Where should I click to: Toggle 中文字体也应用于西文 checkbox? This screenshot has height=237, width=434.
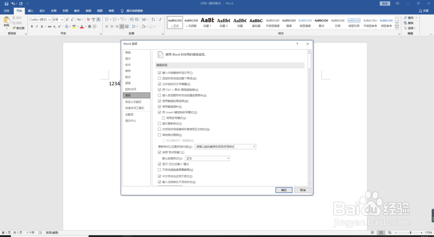tap(159, 176)
